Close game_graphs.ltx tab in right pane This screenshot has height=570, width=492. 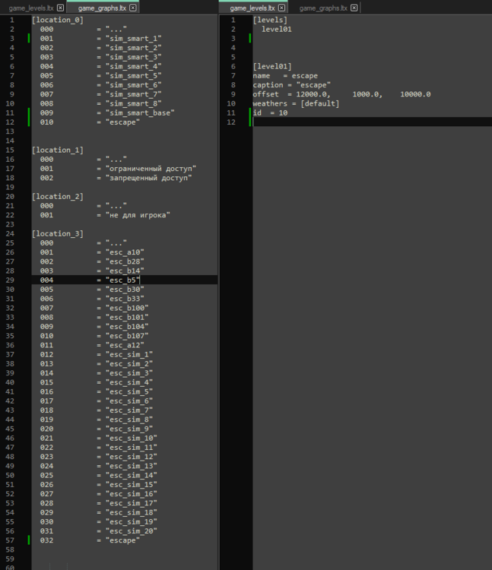coord(354,8)
